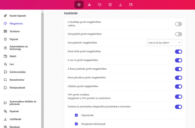This screenshot has width=195, height=128.
Task: Open Automatikus kitöltés és jelszavak section
Action: tap(23, 103)
